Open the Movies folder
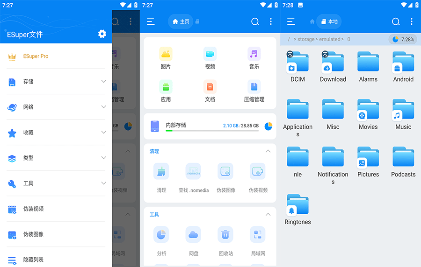The width and height of the screenshot is (421, 267). coord(368,114)
